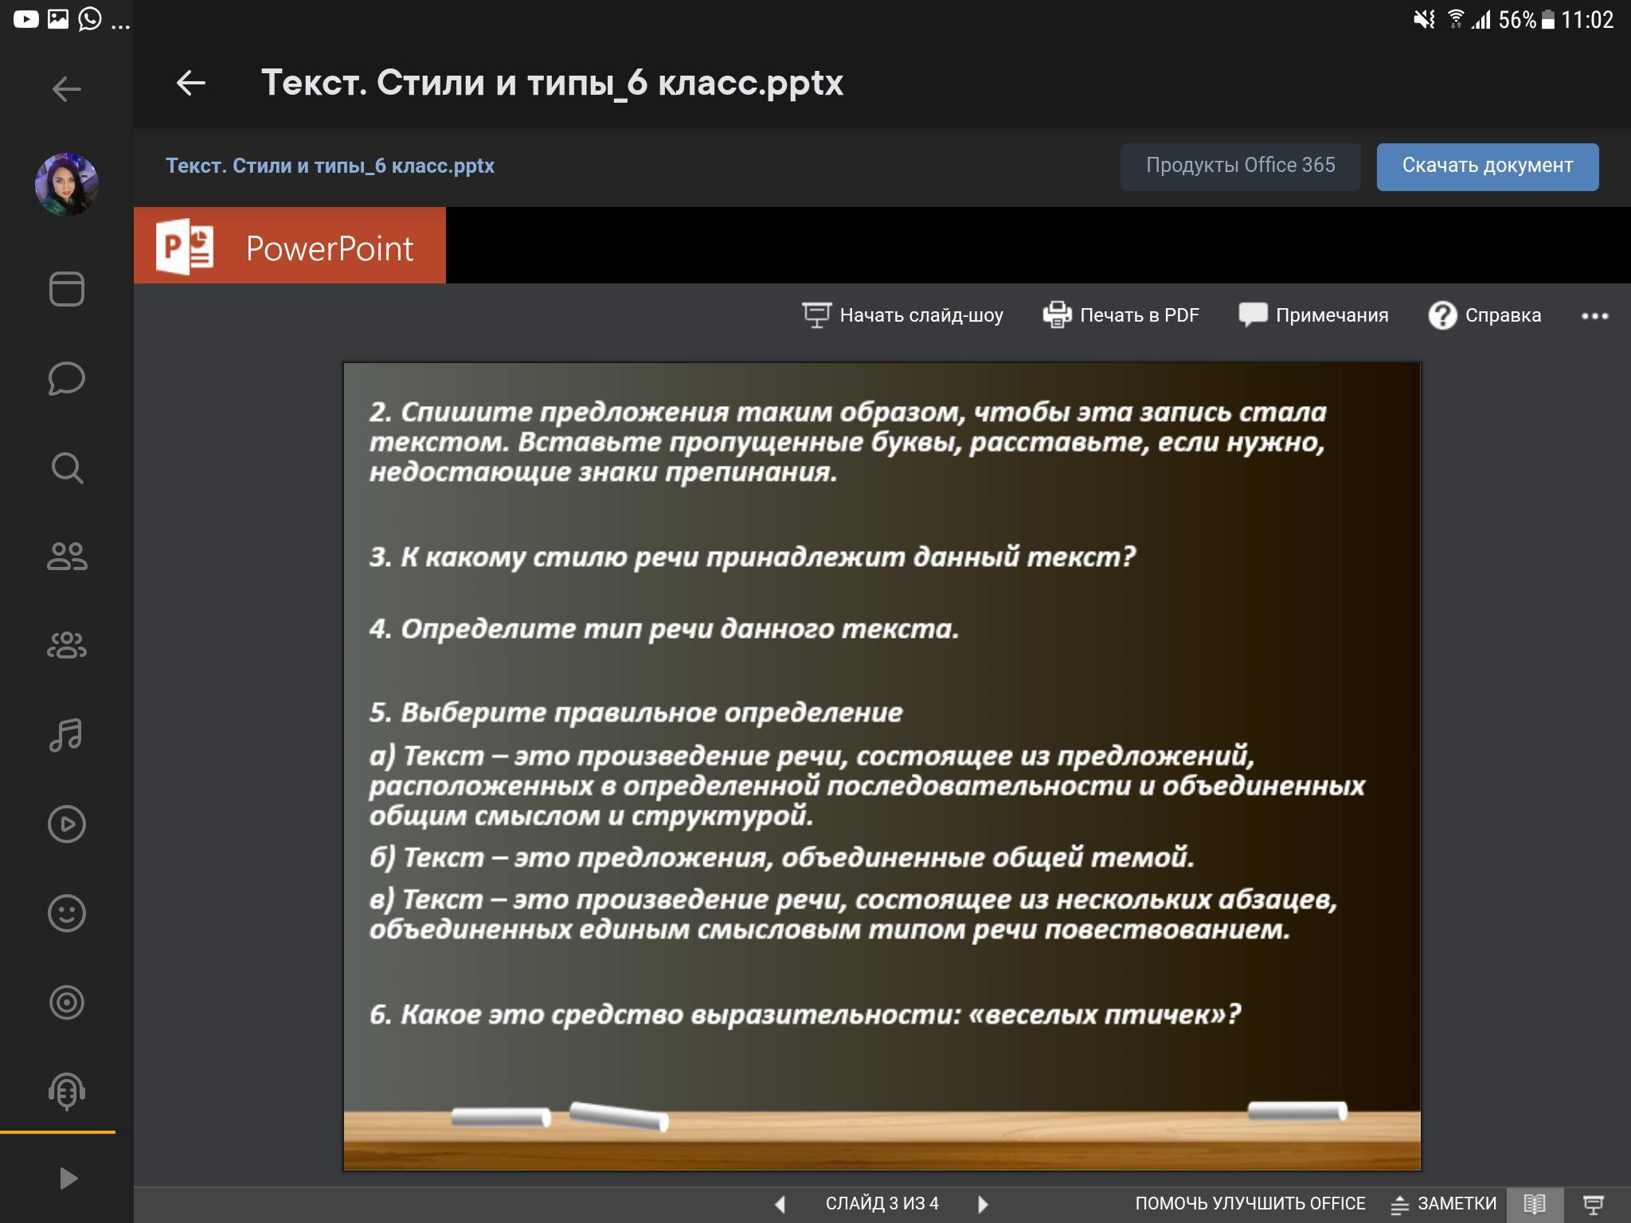
Task: Toggle the ЗАМЕТКИ notes pane
Action: coord(1444,1204)
